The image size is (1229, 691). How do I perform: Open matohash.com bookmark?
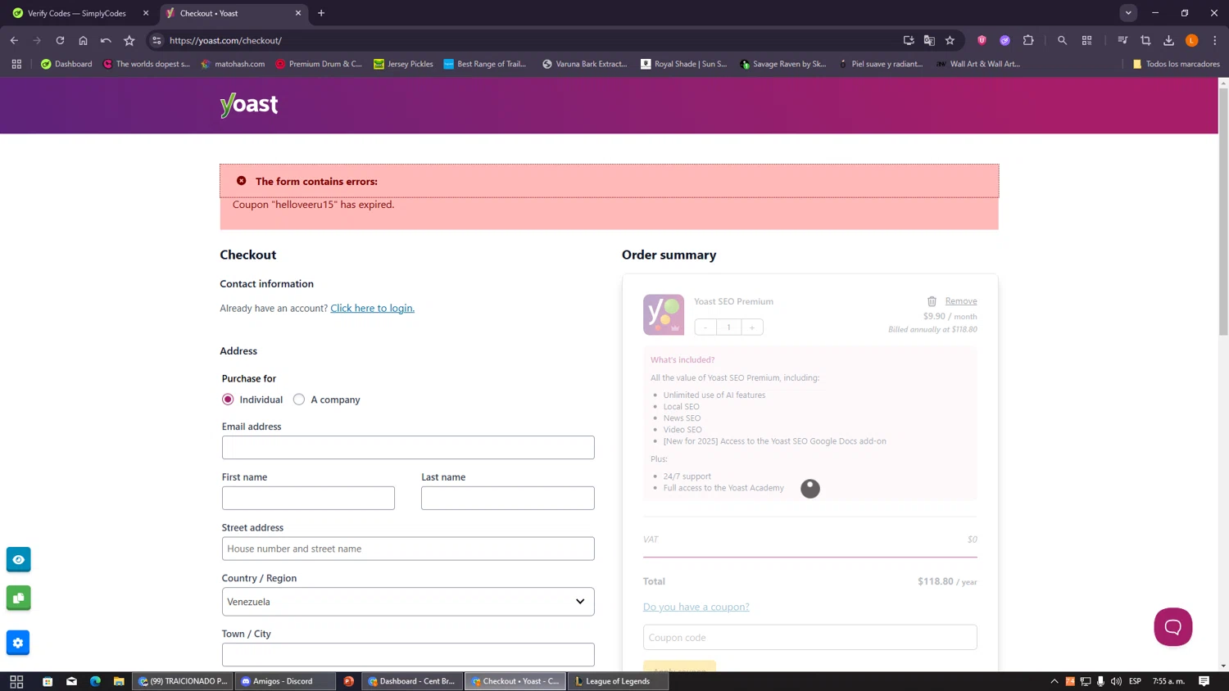[x=233, y=64]
